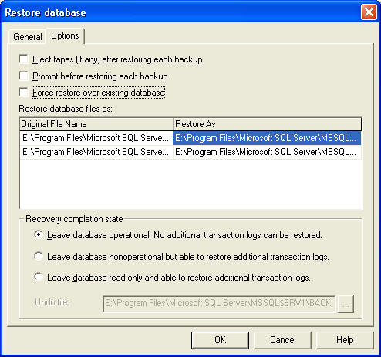Select the second row Restore As path
This screenshot has height=357, width=381.
click(267, 152)
